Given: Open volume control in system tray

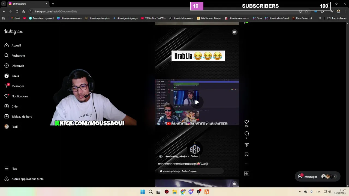Looking at the screenshot, I should 330,192.
